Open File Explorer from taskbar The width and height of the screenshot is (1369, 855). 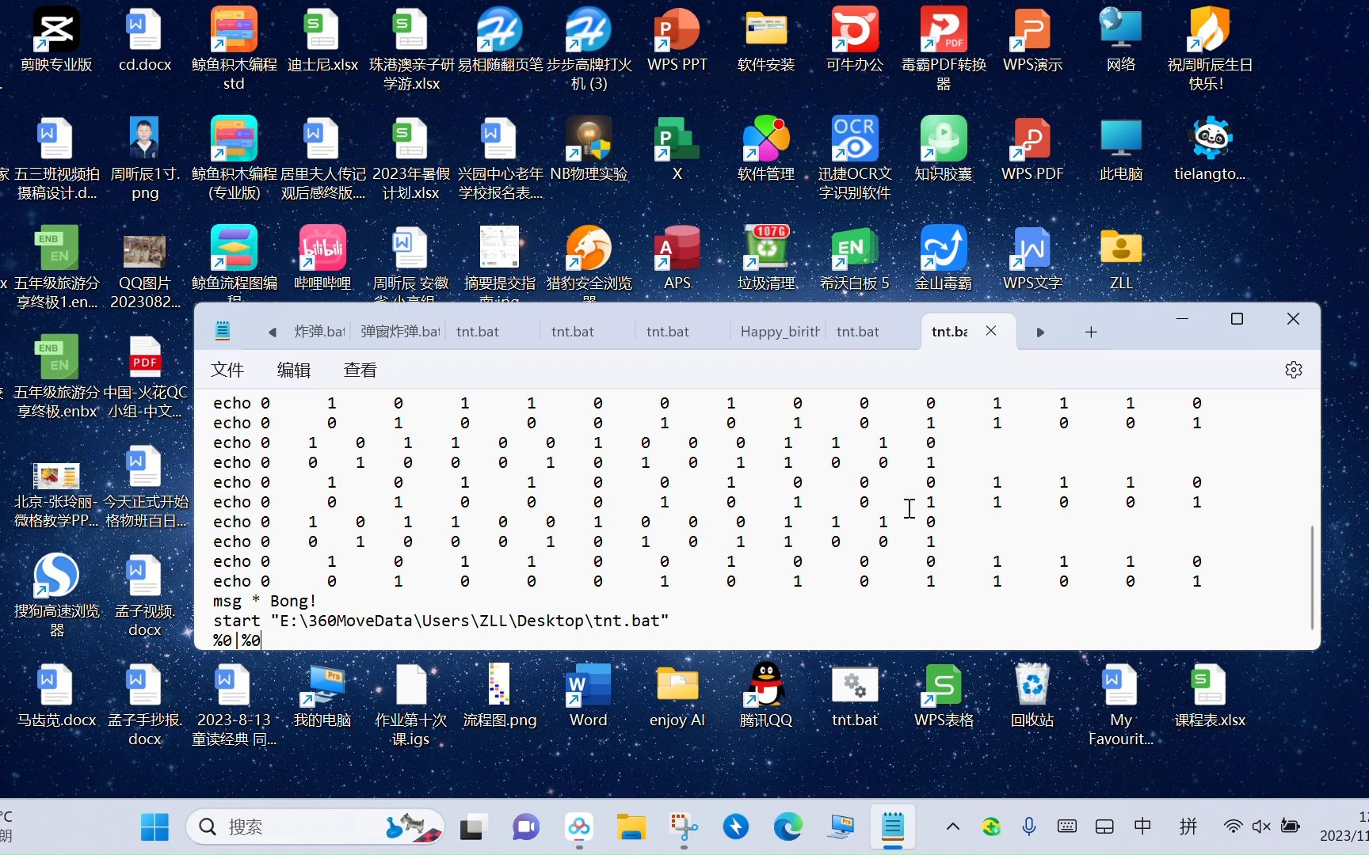pyautogui.click(x=631, y=827)
